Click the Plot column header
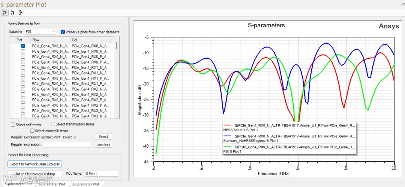This screenshot has width=405, height=187. click(x=20, y=40)
